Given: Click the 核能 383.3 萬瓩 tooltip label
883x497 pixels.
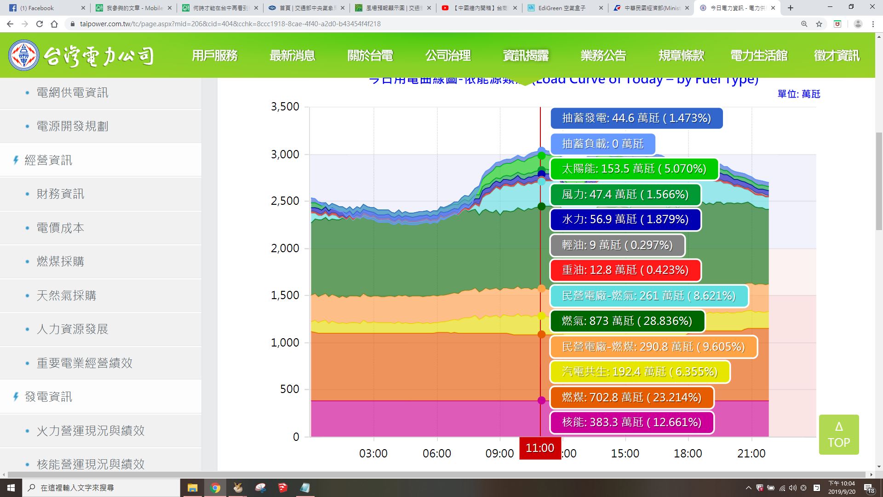Looking at the screenshot, I should point(631,422).
